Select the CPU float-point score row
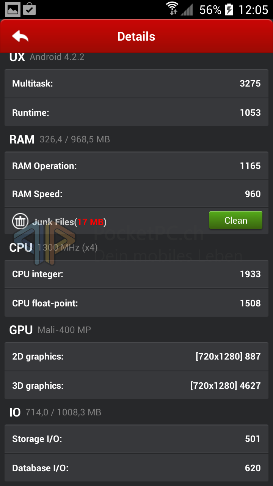The width and height of the screenshot is (273, 486). [x=136, y=303]
